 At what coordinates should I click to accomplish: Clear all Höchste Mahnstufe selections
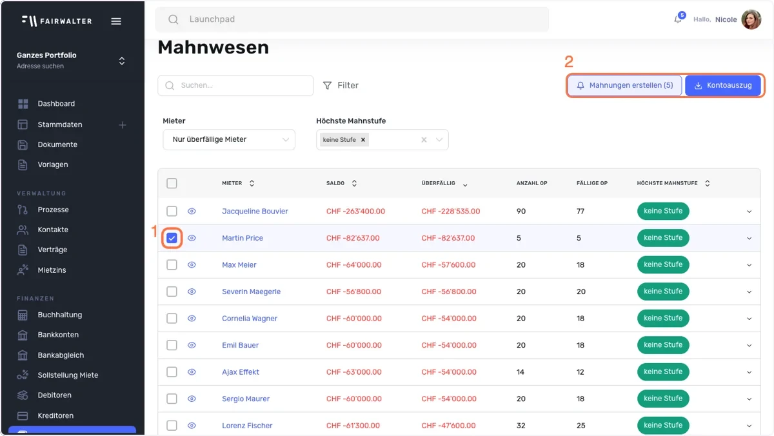click(424, 139)
